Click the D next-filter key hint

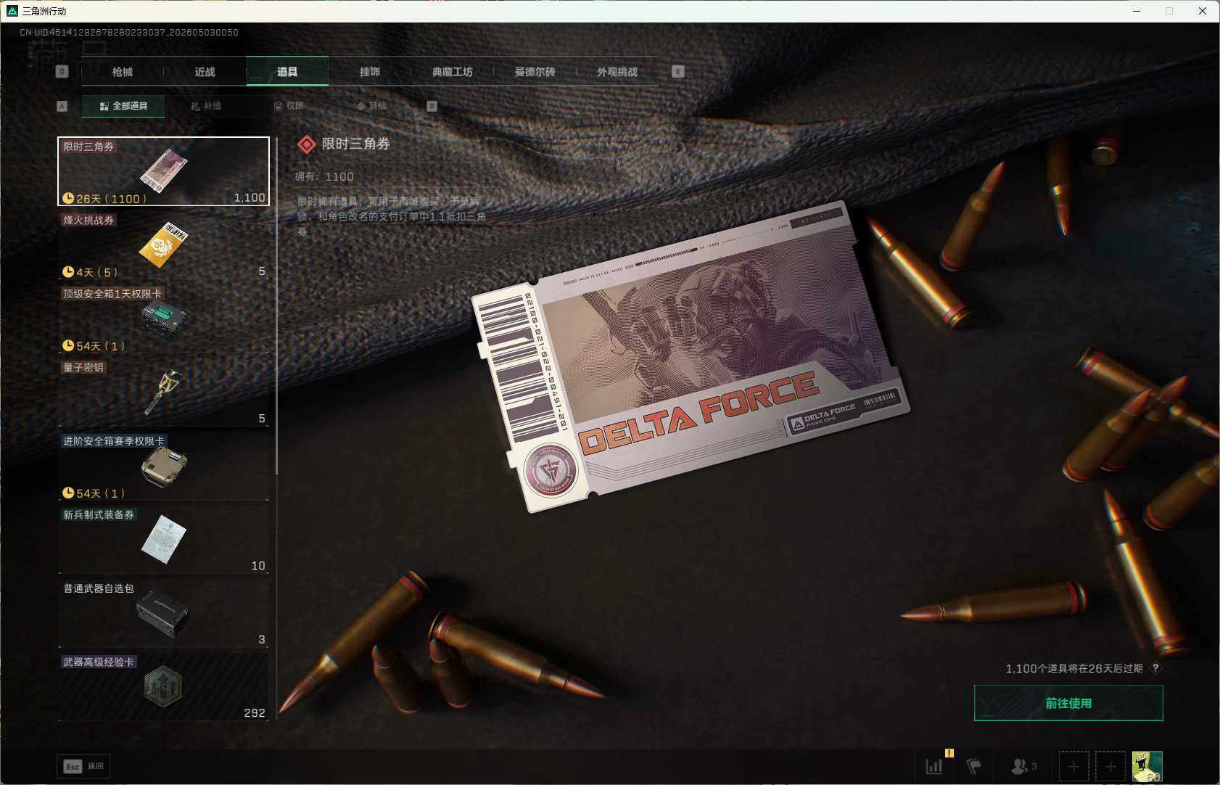pos(432,106)
